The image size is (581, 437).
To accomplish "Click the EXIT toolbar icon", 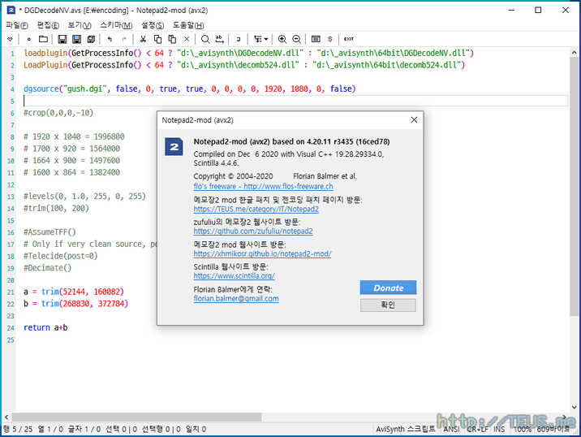I will coord(349,39).
